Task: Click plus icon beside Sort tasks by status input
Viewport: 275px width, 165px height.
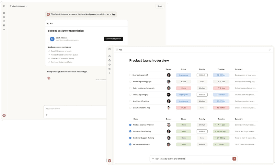Action: click(153, 159)
